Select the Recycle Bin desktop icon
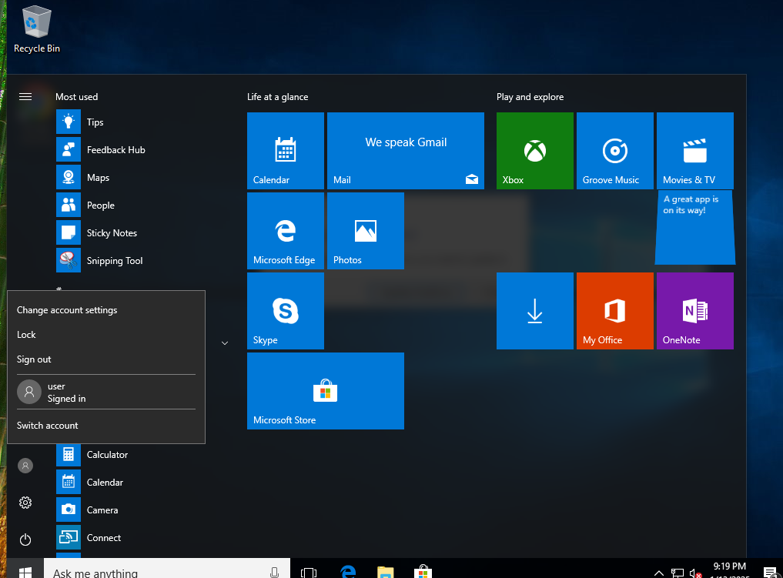 click(37, 30)
